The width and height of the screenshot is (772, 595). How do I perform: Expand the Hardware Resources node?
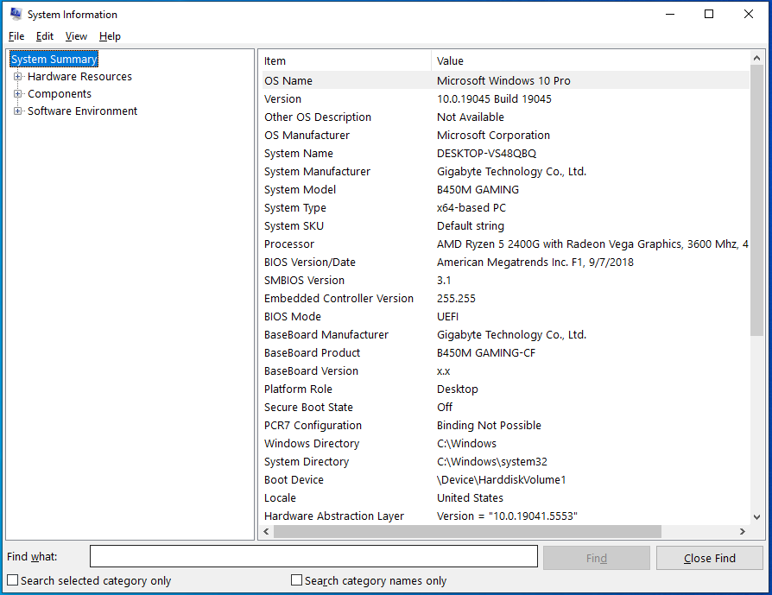click(18, 76)
